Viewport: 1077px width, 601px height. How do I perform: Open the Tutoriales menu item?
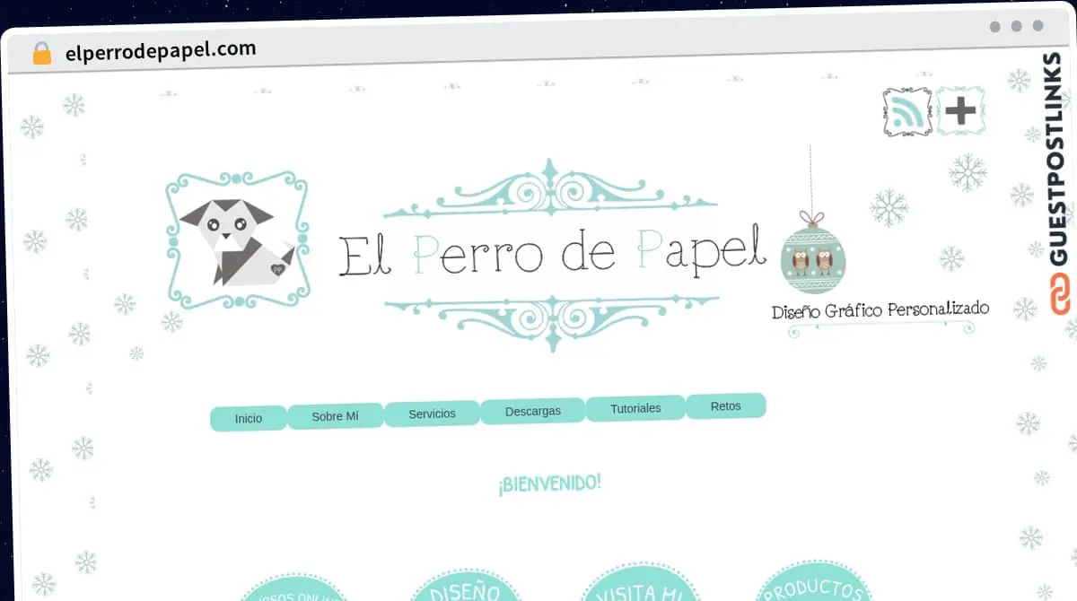635,408
